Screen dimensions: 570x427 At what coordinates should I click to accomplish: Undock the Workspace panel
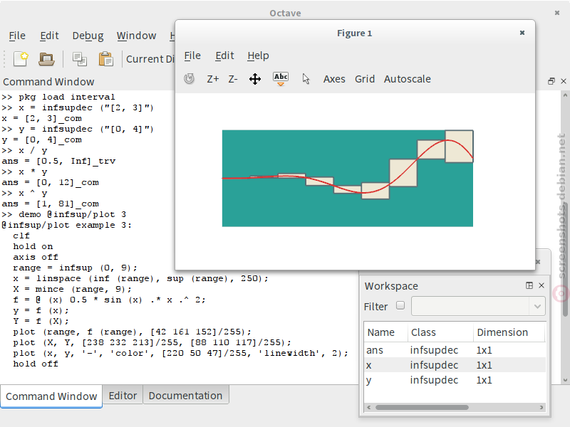(x=529, y=286)
